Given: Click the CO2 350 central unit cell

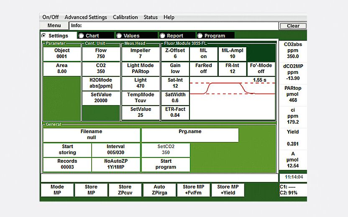Looking at the screenshot, I should click(101, 68).
